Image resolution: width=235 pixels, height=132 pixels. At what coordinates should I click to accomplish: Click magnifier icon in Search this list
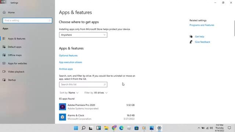tap(105, 85)
